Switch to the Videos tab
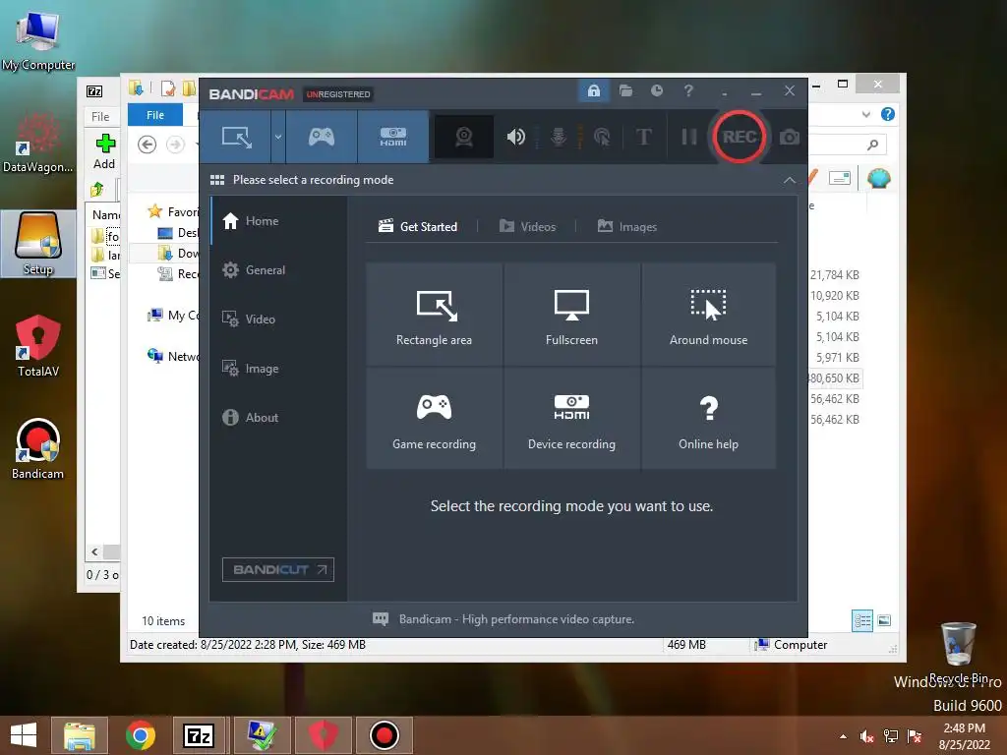This screenshot has width=1007, height=755. click(528, 227)
